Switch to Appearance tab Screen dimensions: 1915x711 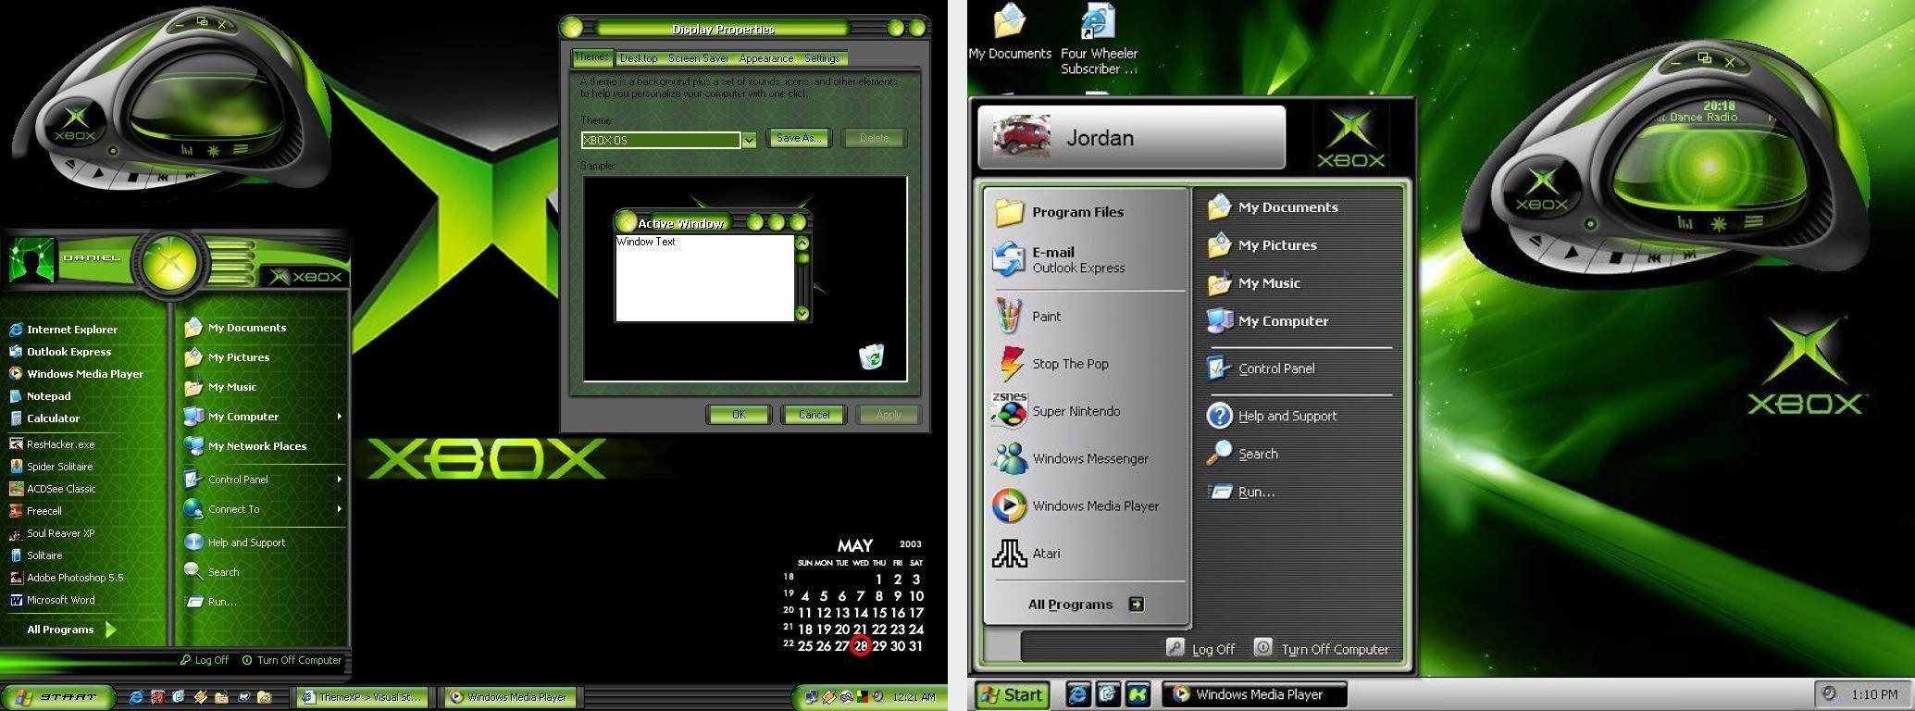766,58
